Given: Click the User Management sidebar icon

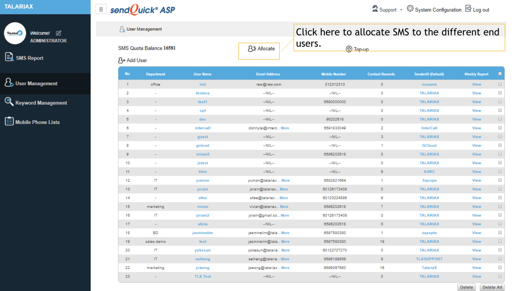Looking at the screenshot, I should tap(9, 82).
